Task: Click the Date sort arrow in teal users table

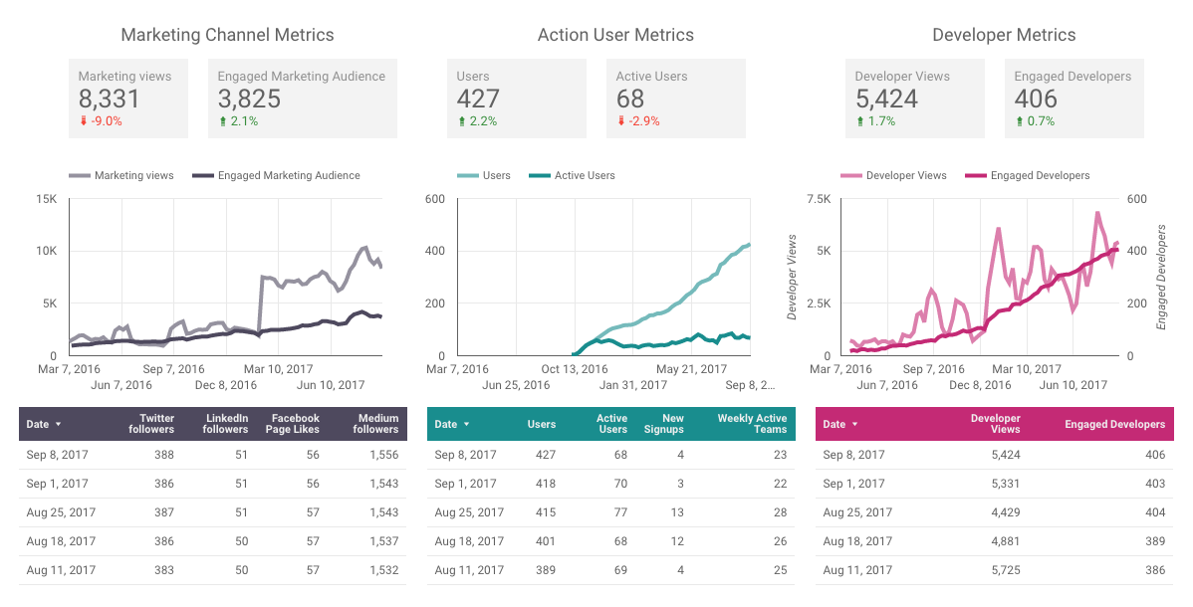Action: (467, 425)
